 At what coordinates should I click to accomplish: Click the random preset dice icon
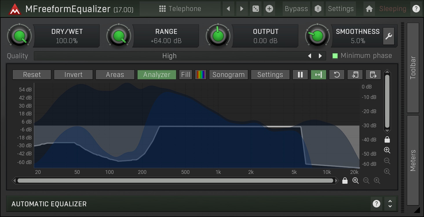tap(255, 9)
